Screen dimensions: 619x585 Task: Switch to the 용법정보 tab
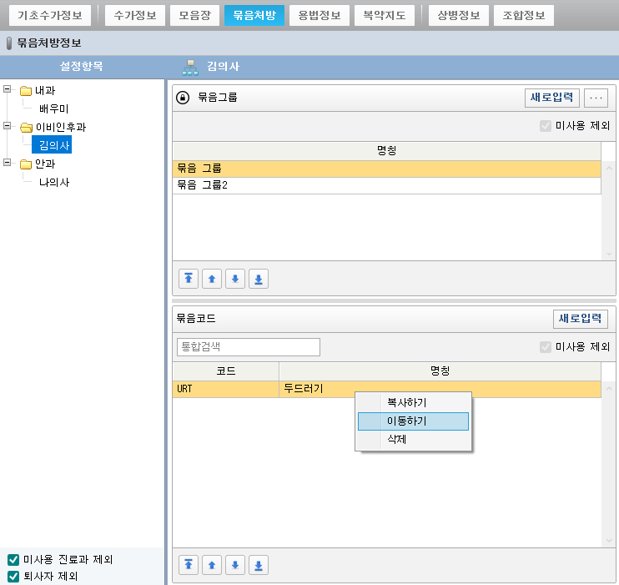(319, 16)
